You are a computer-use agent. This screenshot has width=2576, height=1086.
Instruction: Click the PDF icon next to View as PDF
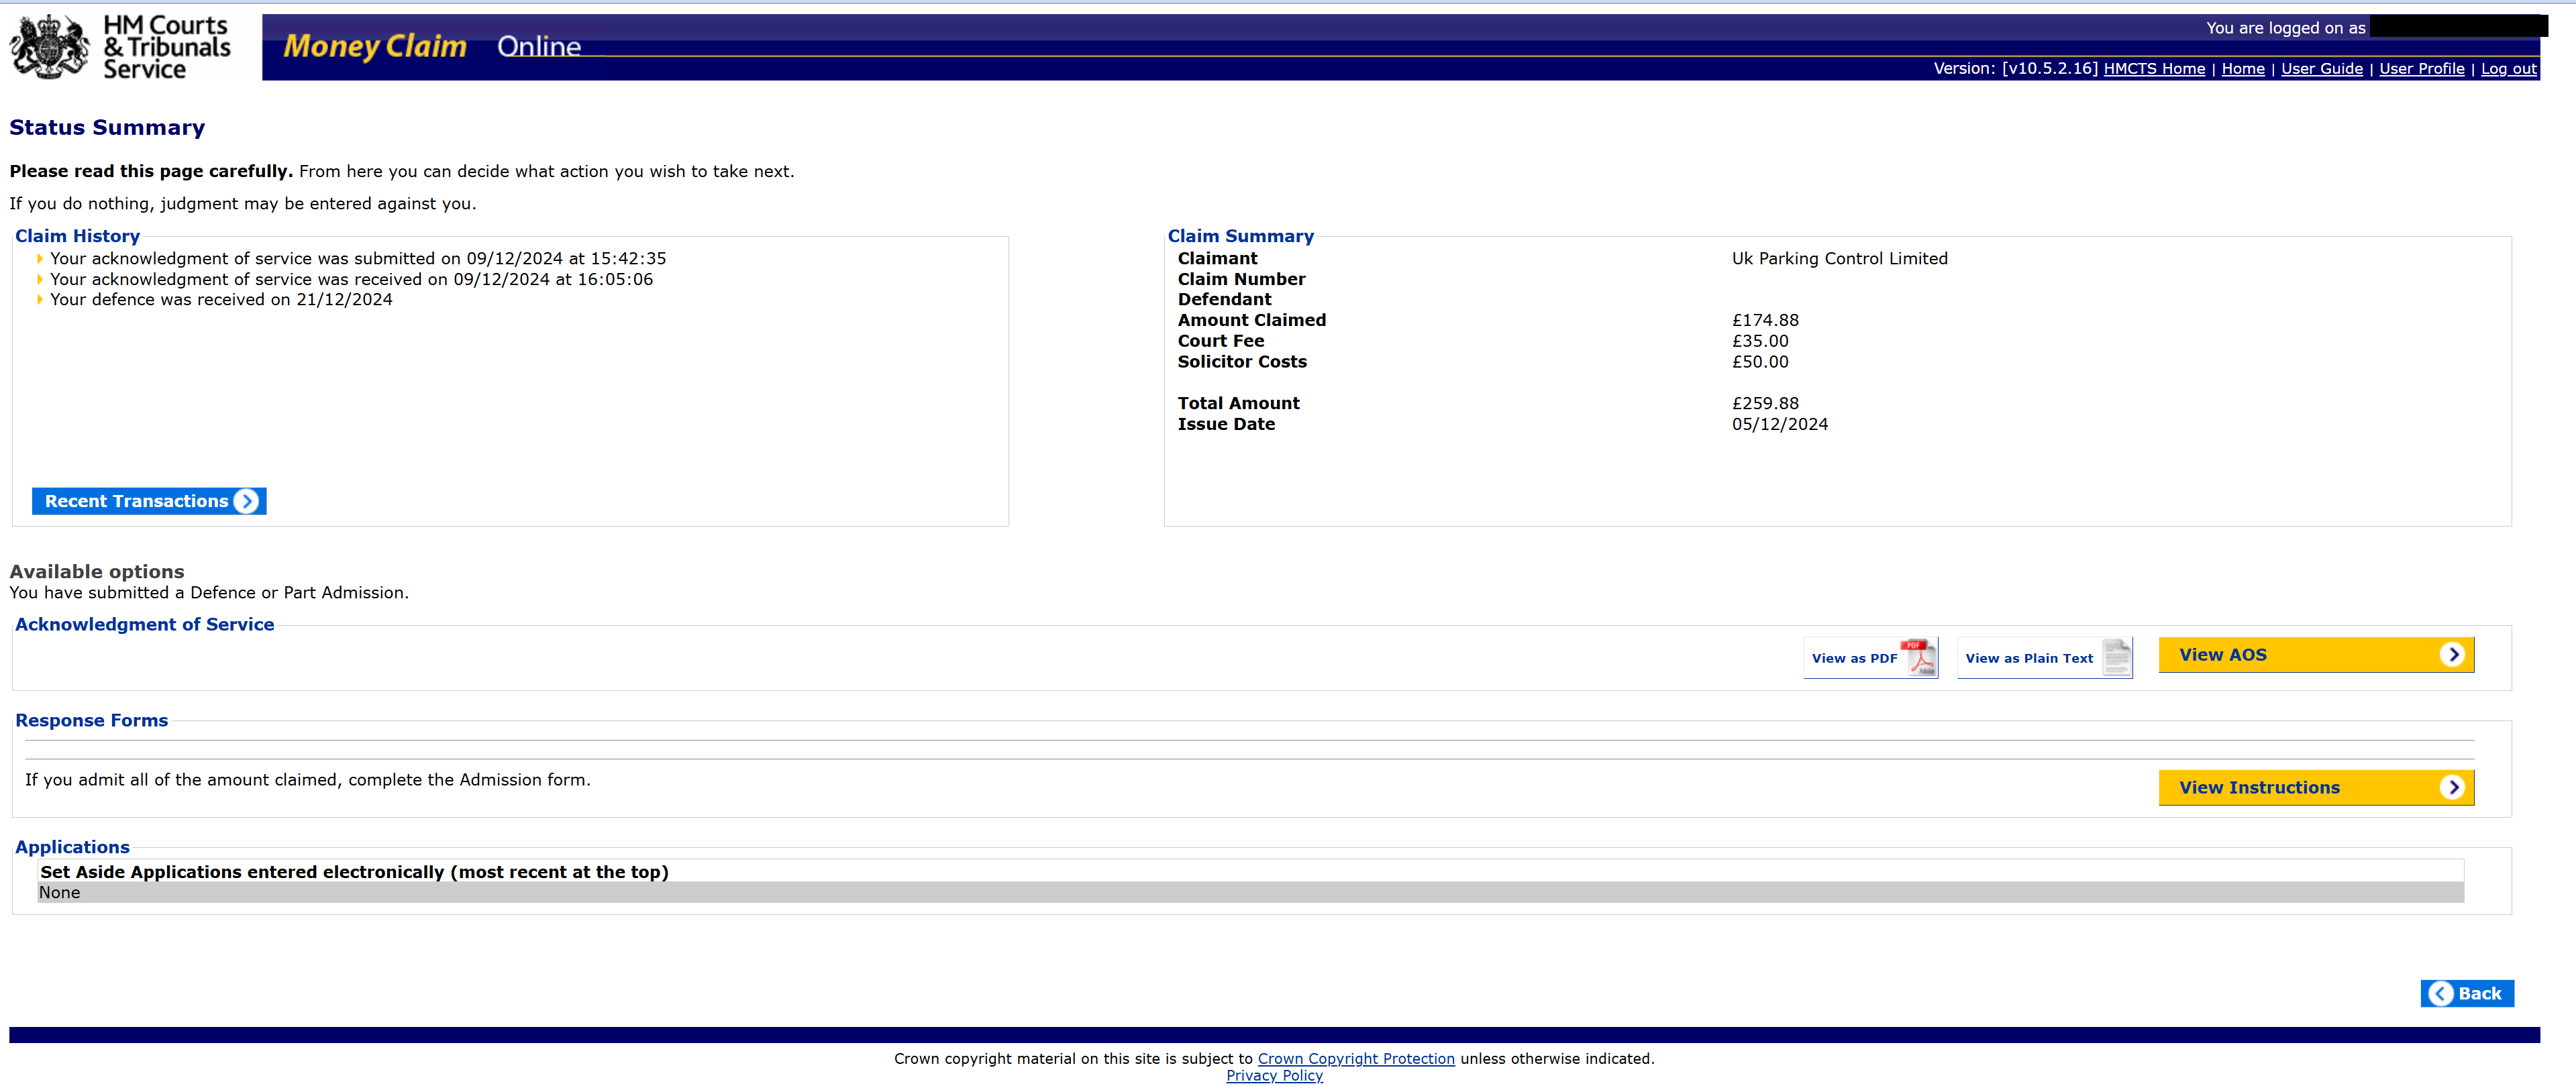click(x=1919, y=657)
